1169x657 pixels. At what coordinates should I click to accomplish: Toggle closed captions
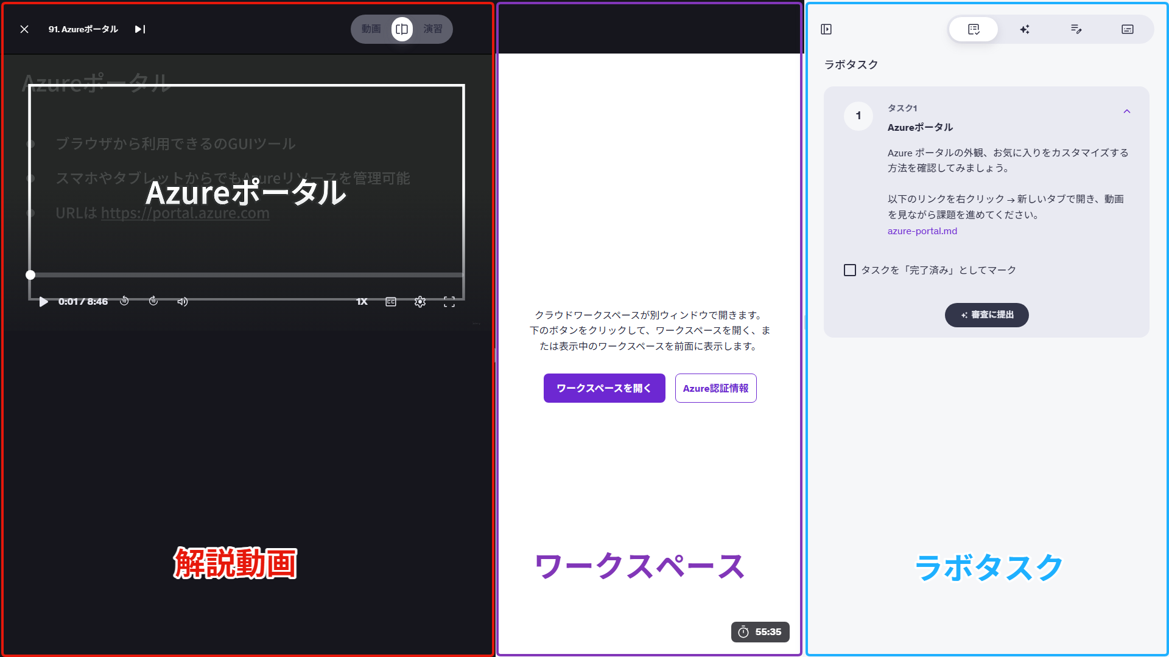(x=391, y=302)
